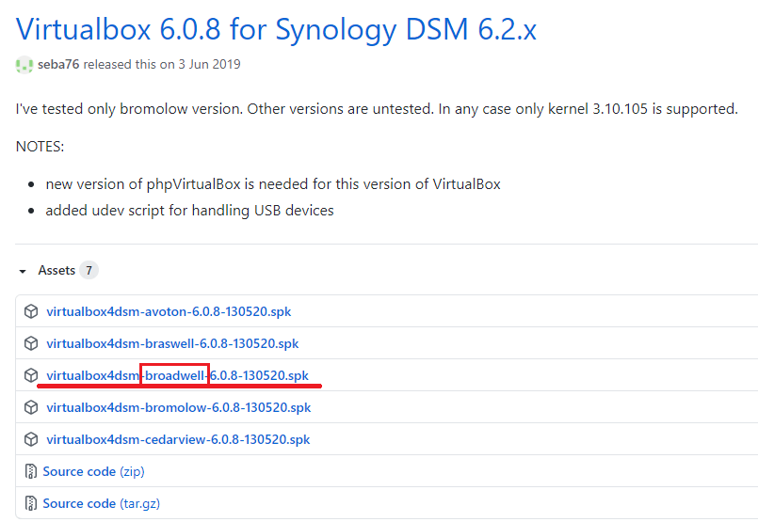Click the note about new phpVirtualBox version

[273, 184]
